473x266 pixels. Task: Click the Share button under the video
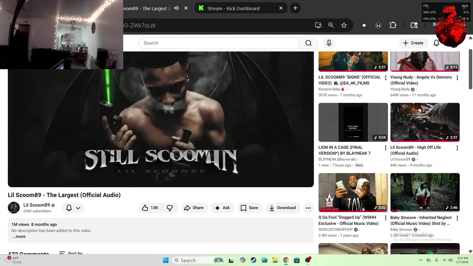point(194,208)
